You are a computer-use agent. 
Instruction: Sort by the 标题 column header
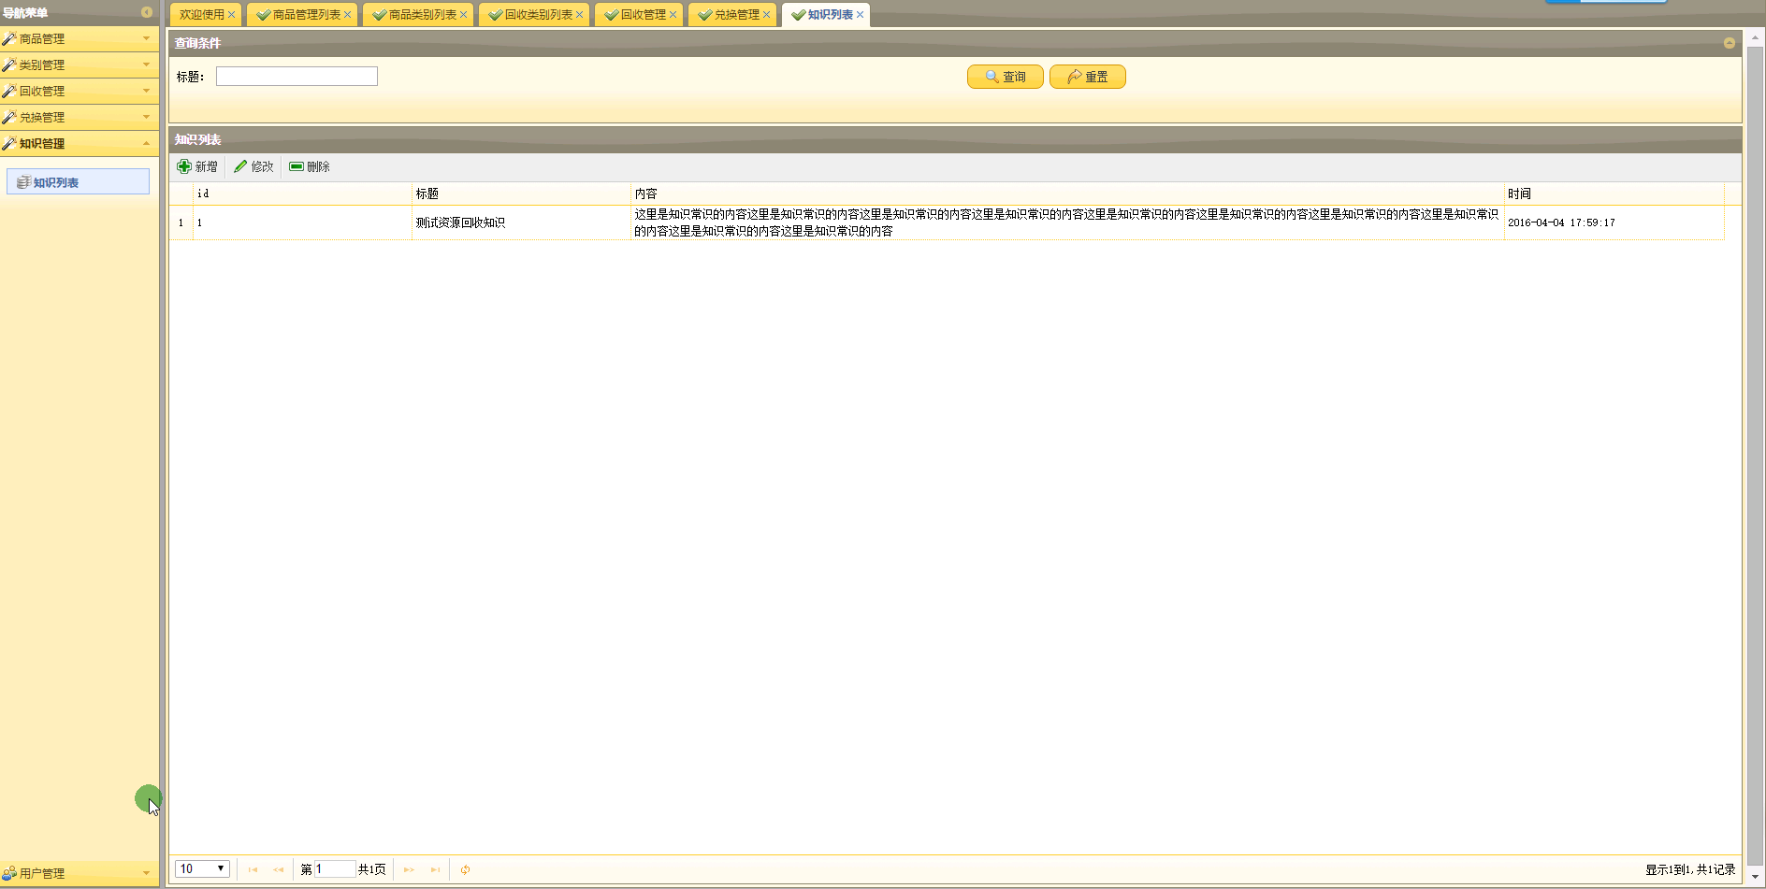click(x=521, y=194)
